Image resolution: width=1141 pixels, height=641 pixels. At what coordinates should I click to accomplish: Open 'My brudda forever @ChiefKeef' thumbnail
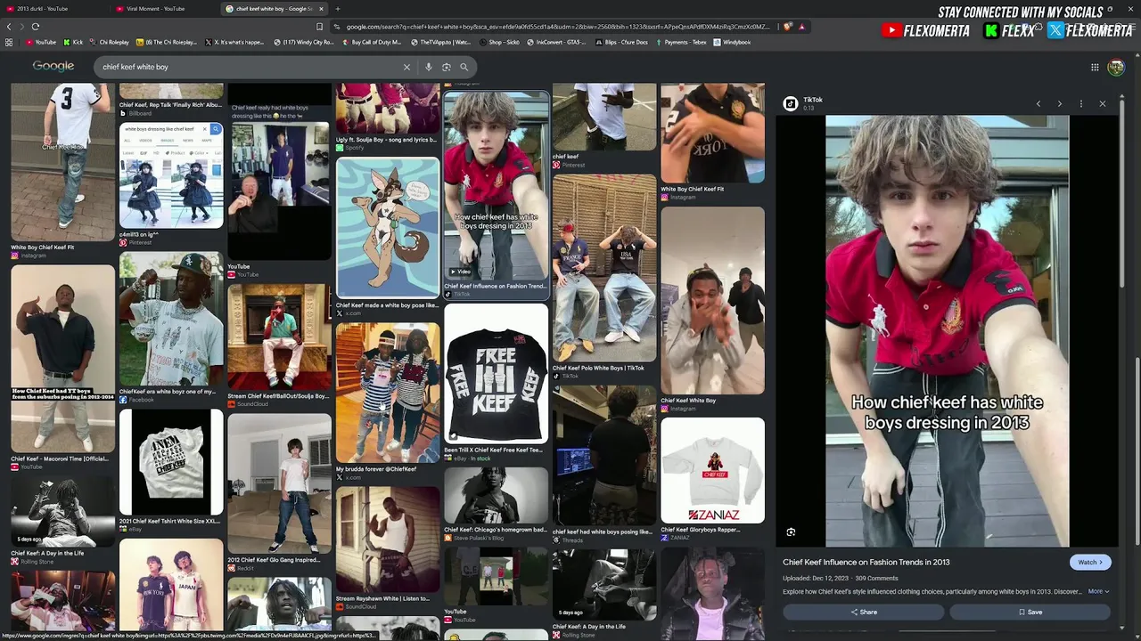(388, 393)
